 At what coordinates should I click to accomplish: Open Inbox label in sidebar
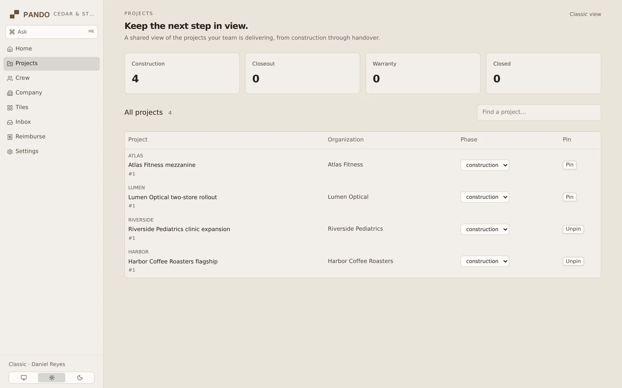[23, 122]
